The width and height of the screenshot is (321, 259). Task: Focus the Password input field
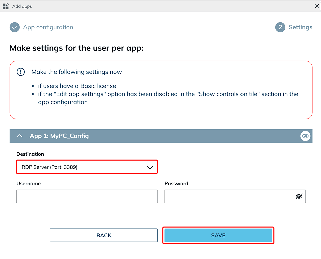[228, 196]
